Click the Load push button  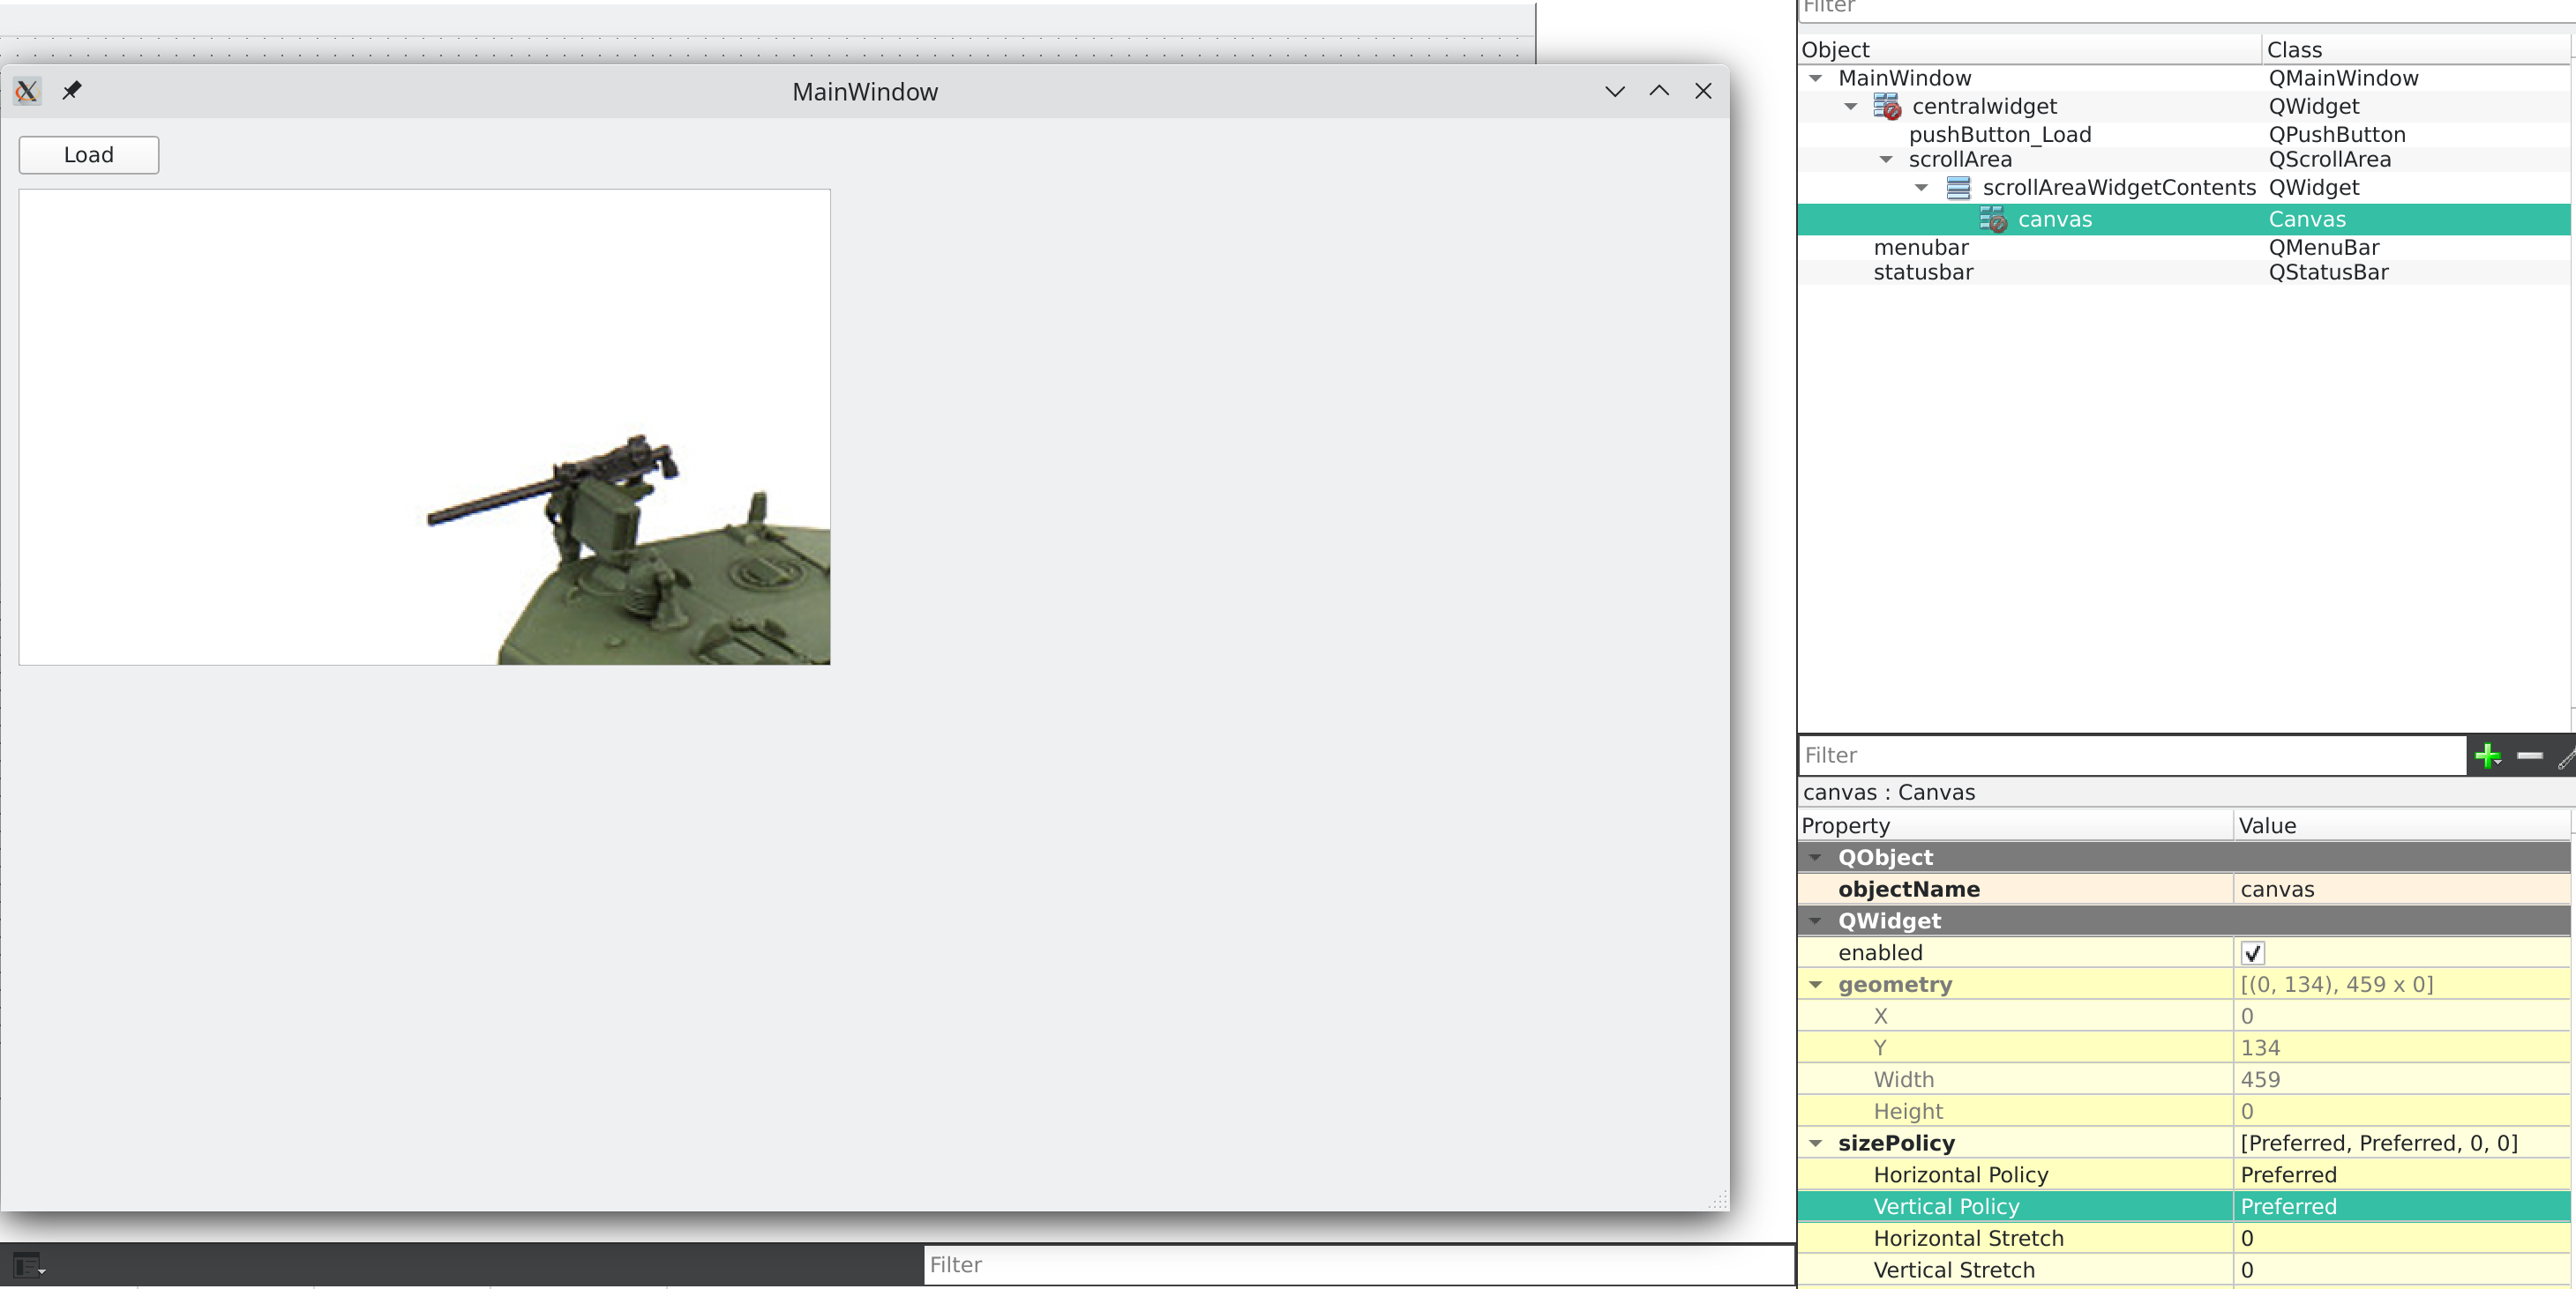(x=88, y=155)
